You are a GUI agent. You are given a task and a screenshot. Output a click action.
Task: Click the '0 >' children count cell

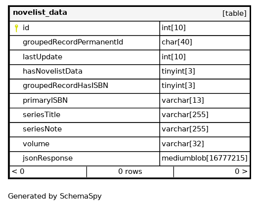point(212,172)
